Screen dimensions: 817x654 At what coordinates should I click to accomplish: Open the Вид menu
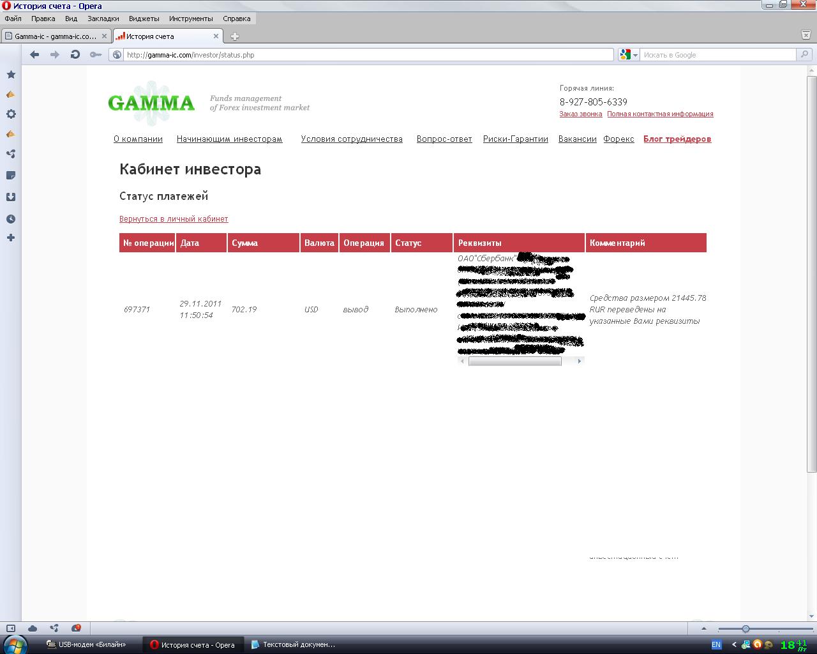pos(71,19)
